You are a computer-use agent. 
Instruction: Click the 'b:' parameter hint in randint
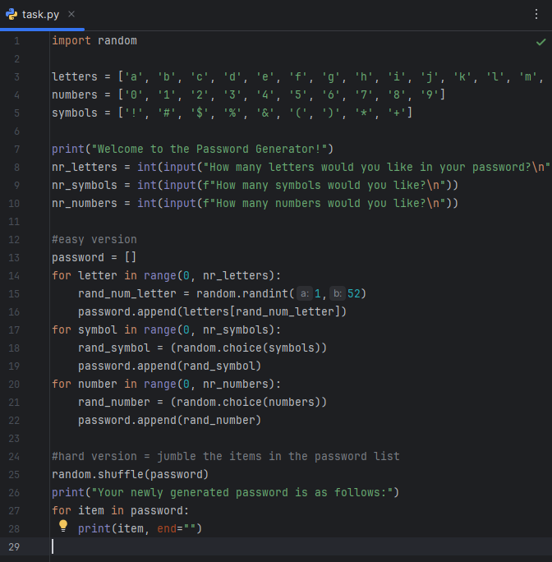click(x=338, y=293)
